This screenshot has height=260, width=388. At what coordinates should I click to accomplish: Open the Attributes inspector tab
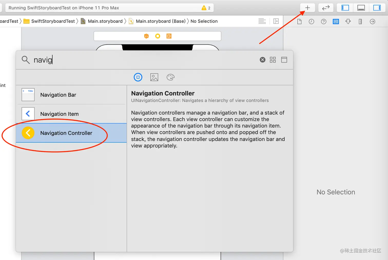point(348,22)
